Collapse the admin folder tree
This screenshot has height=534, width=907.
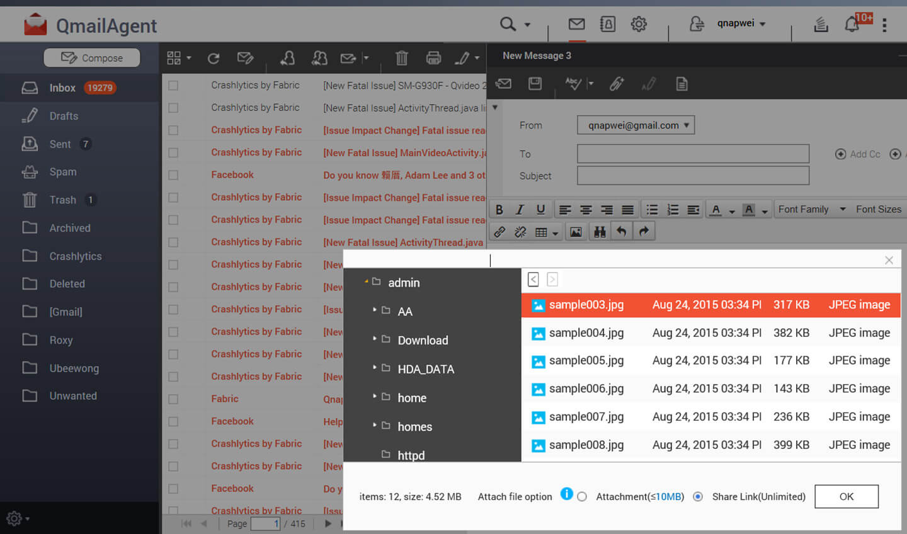[x=366, y=282]
